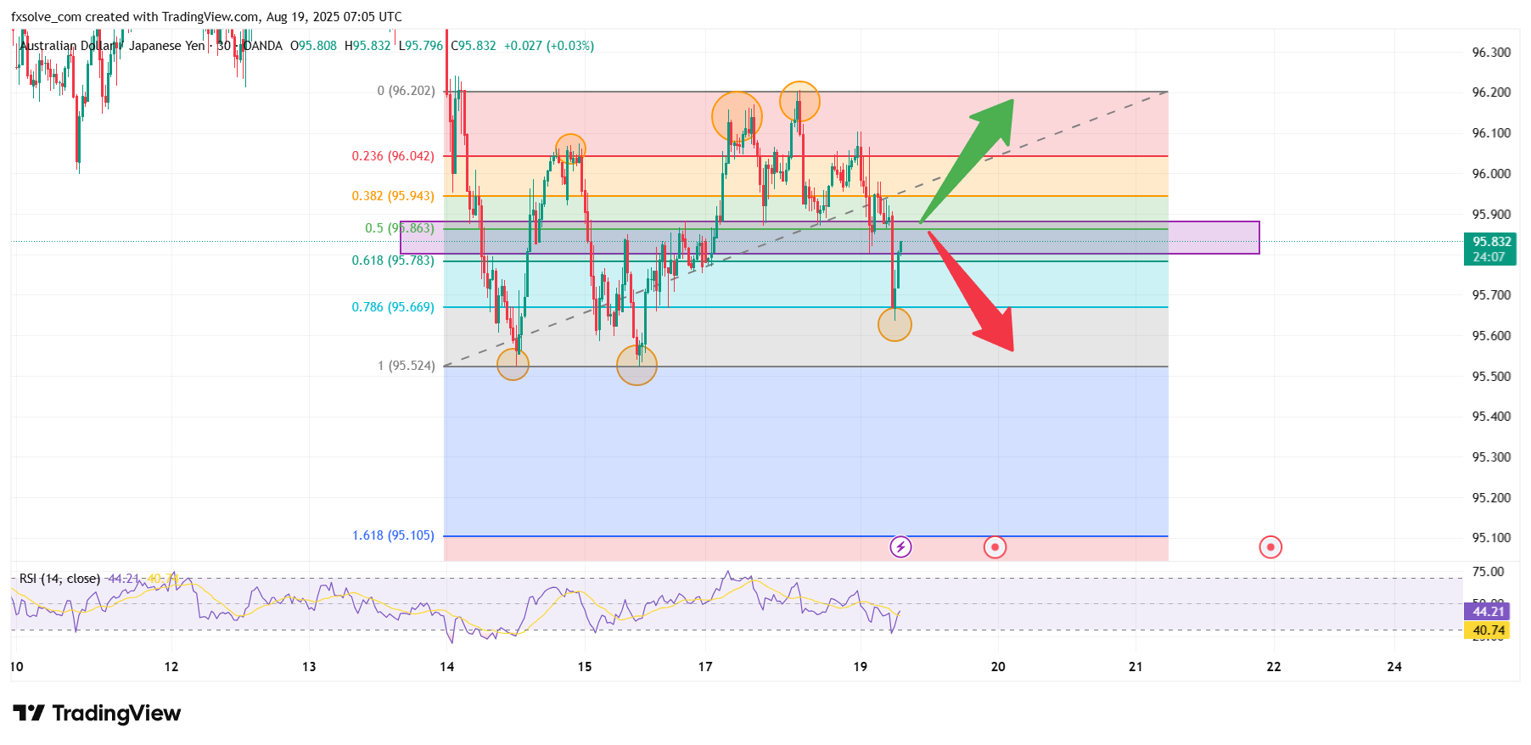Click date 13 on the time axis

[x=309, y=667]
